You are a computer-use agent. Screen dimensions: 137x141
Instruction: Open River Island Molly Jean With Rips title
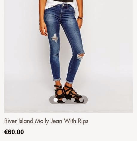point(46,121)
